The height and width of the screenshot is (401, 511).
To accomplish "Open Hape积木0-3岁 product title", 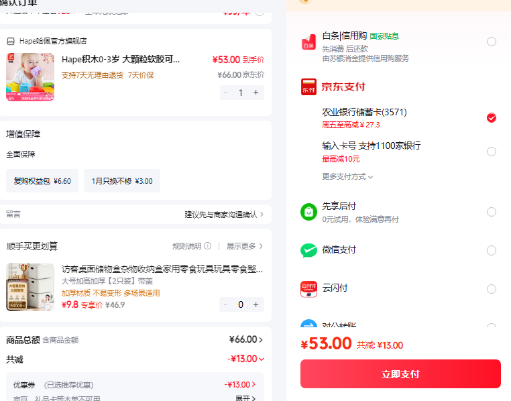I will pos(121,60).
